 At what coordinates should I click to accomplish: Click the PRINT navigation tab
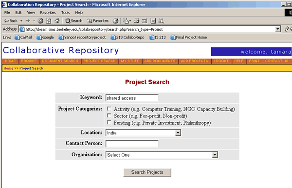click(x=255, y=61)
